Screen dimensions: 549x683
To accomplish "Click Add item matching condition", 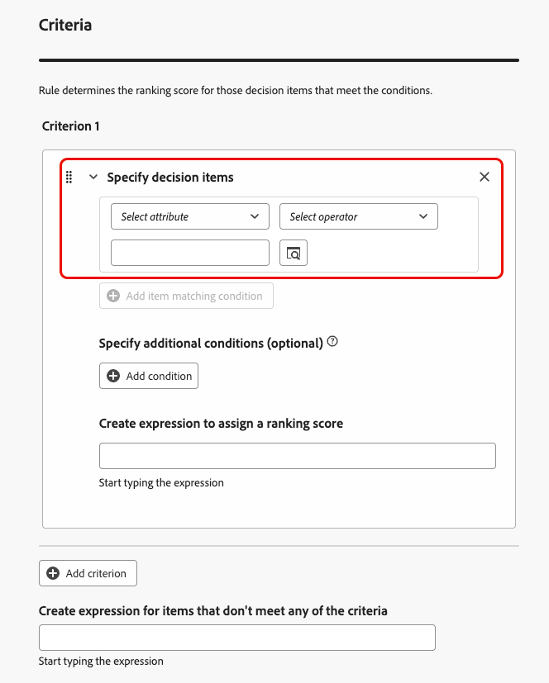I will (x=186, y=296).
